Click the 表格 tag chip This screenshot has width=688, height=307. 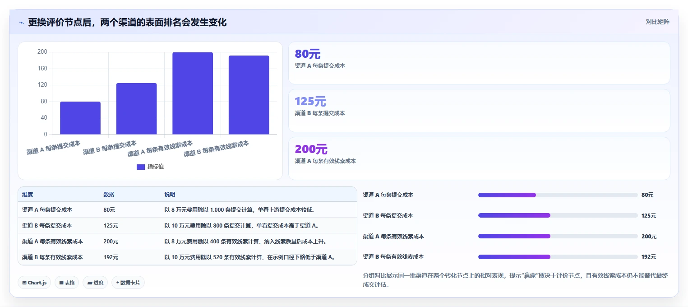(67, 283)
